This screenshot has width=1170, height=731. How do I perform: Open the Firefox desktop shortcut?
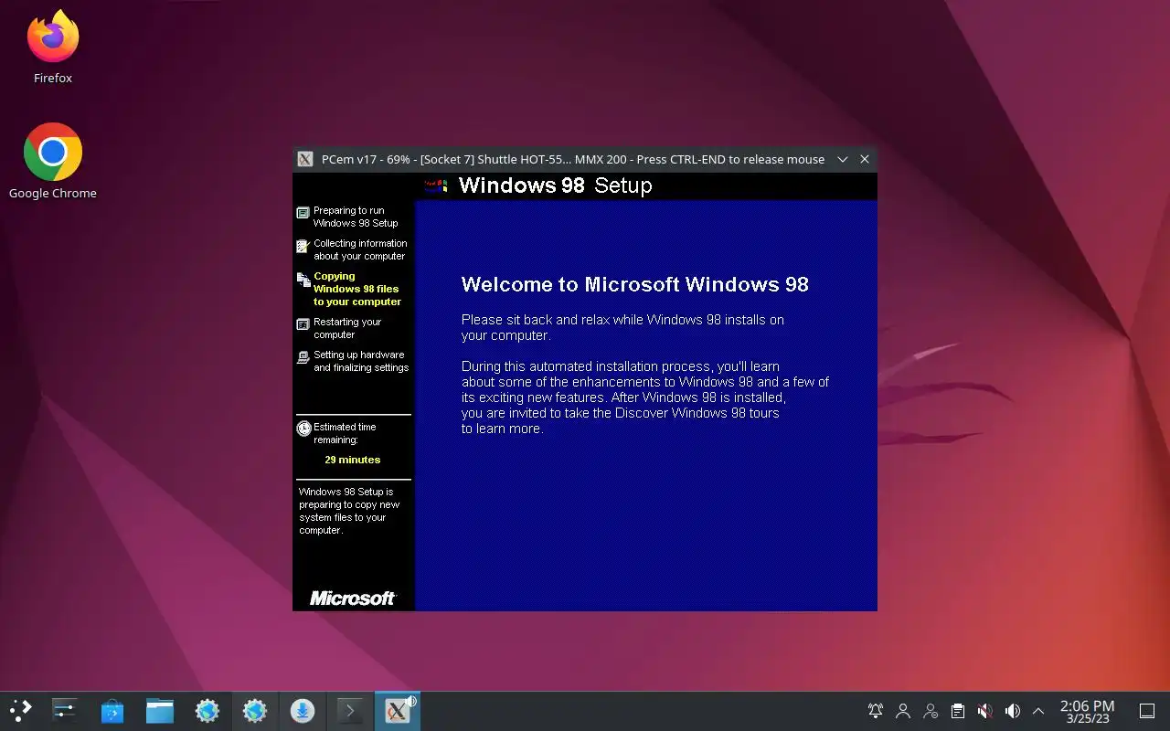(53, 48)
